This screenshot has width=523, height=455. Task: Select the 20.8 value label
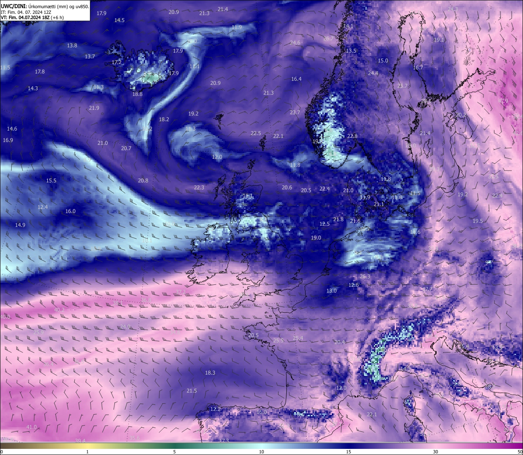pyautogui.click(x=143, y=181)
